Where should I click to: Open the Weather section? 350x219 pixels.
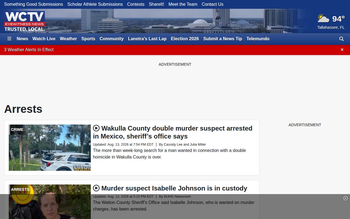click(68, 39)
